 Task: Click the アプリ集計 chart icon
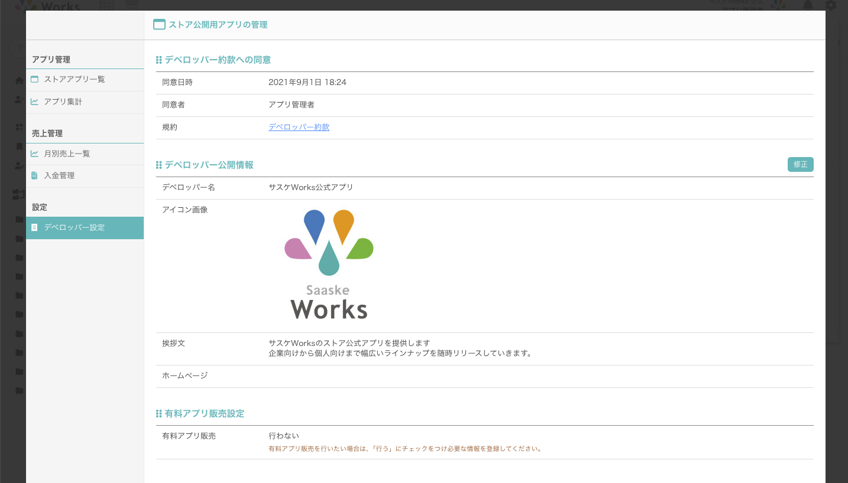34,102
